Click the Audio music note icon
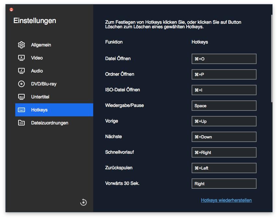This screenshot has width=278, height=219. [21, 71]
